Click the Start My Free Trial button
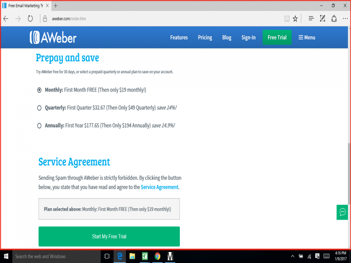 [109, 236]
